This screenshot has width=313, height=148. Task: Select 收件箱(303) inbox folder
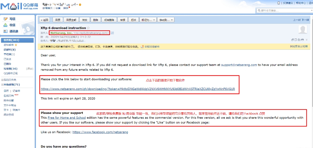point(17,40)
